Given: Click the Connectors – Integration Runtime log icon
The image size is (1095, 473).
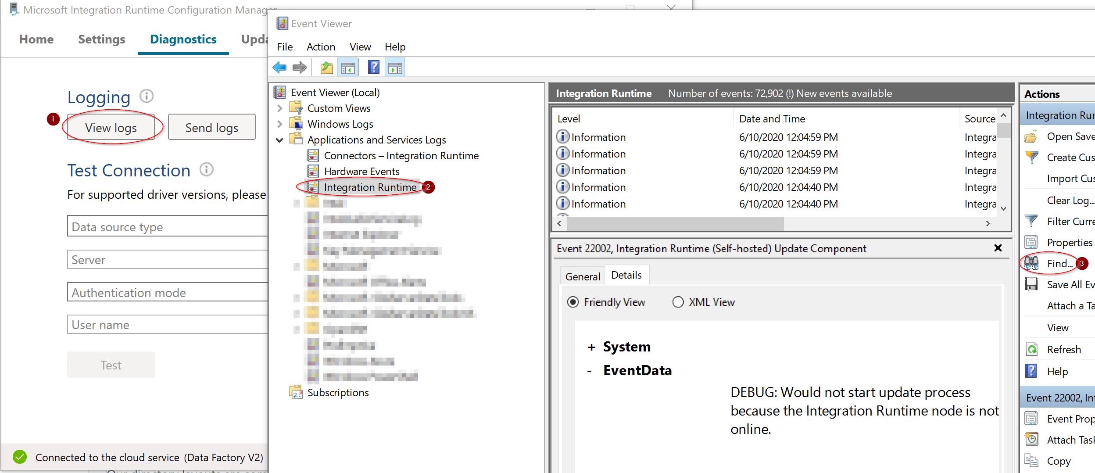Looking at the screenshot, I should pos(313,155).
